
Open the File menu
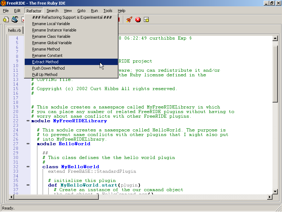pos(6,11)
